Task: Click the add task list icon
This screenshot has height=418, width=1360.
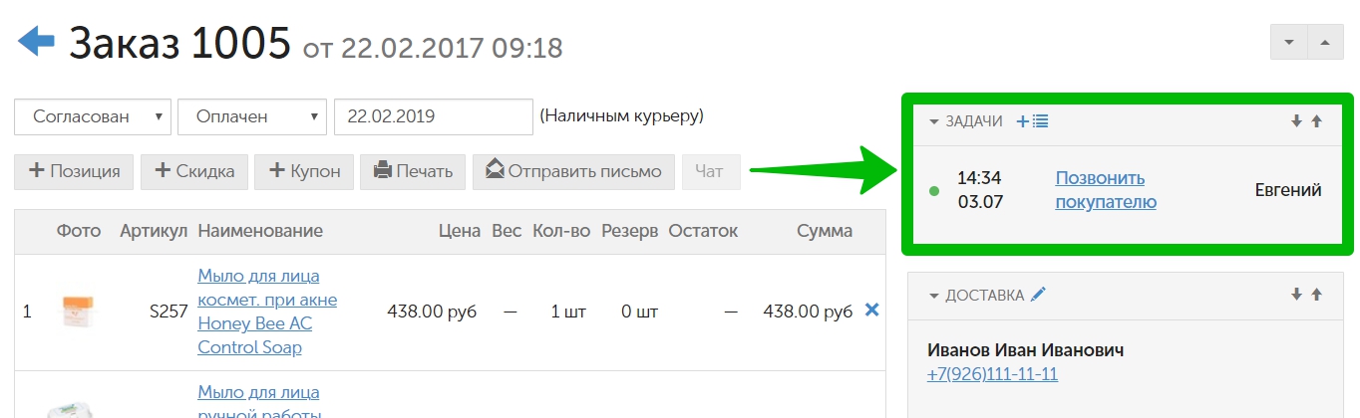Action: [1032, 121]
